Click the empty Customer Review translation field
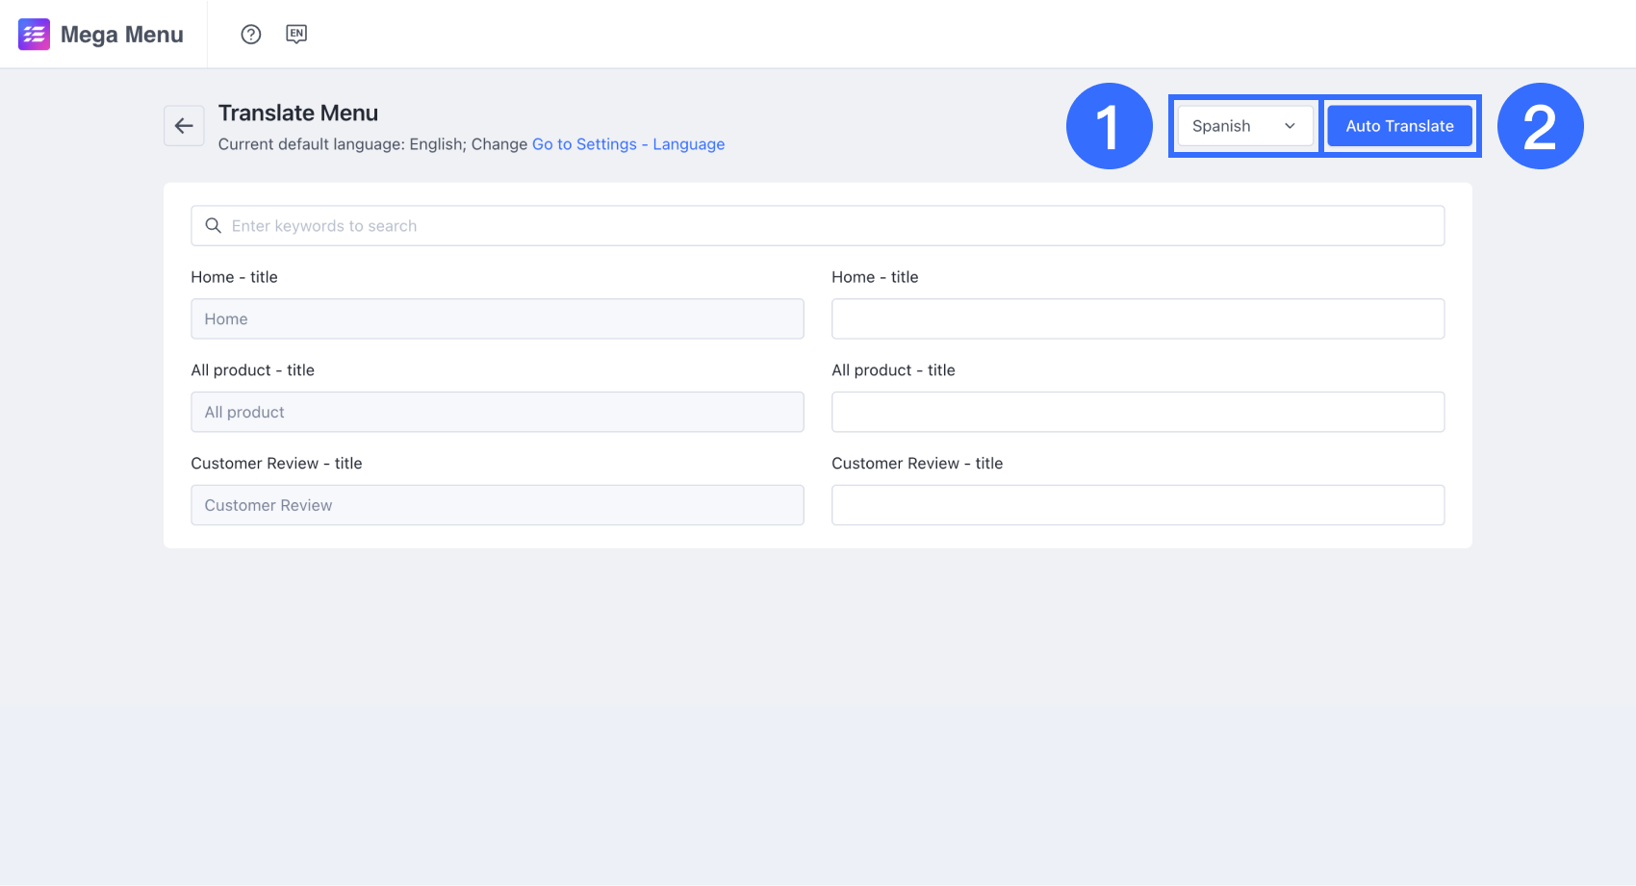The height and width of the screenshot is (886, 1636). [1138, 504]
